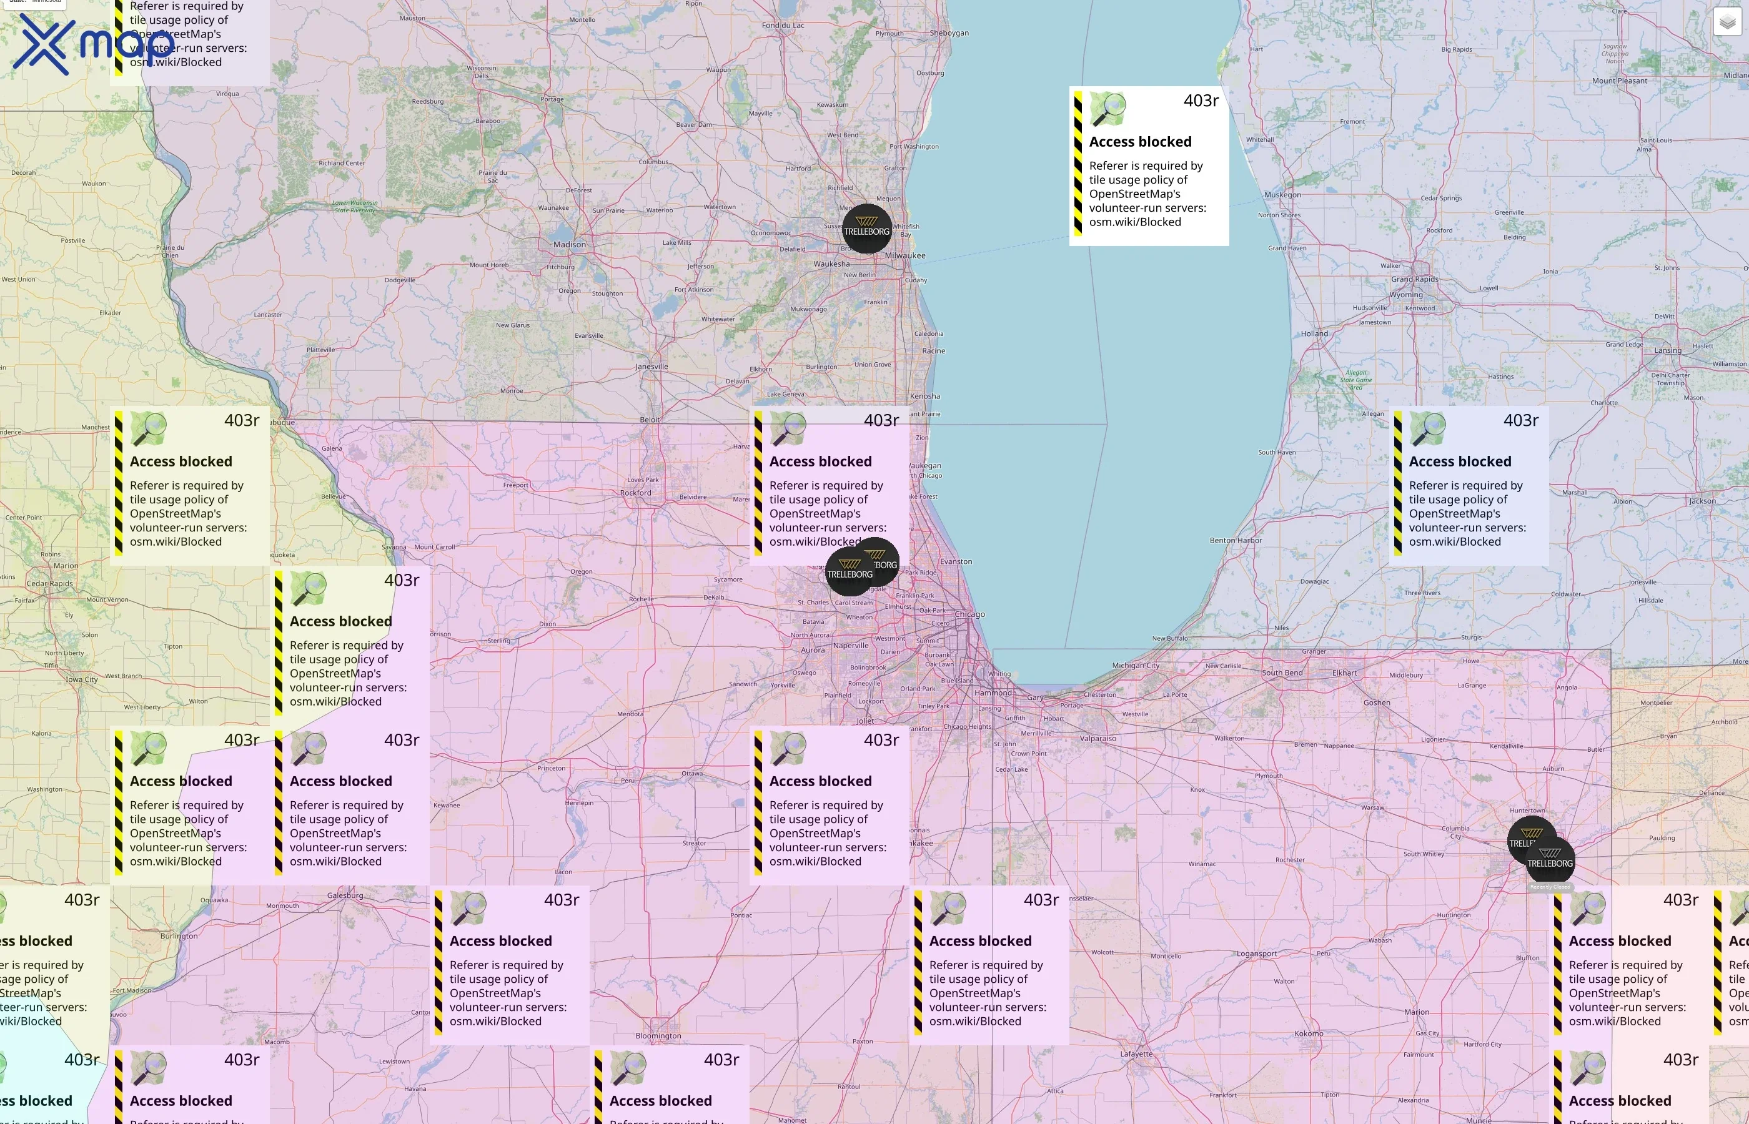Click the Janesville label
Viewport: 1749px width, 1124px height.
click(652, 367)
